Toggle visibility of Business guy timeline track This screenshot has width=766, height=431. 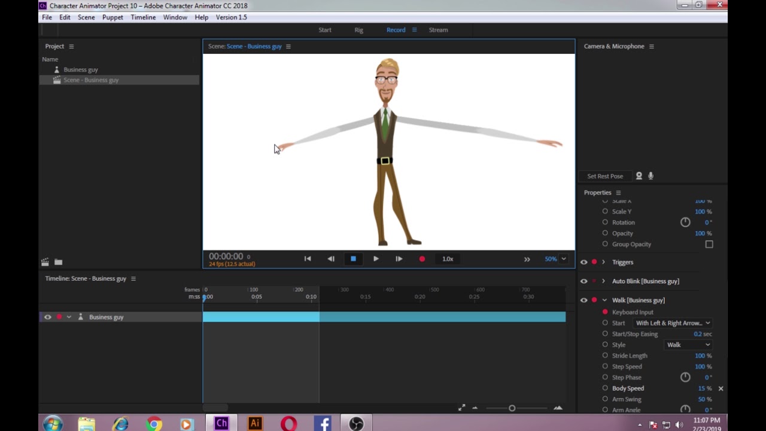pyautogui.click(x=48, y=317)
